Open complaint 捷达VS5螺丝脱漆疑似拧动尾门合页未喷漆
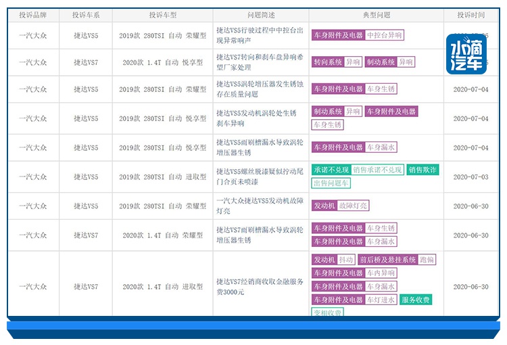 click(x=260, y=177)
